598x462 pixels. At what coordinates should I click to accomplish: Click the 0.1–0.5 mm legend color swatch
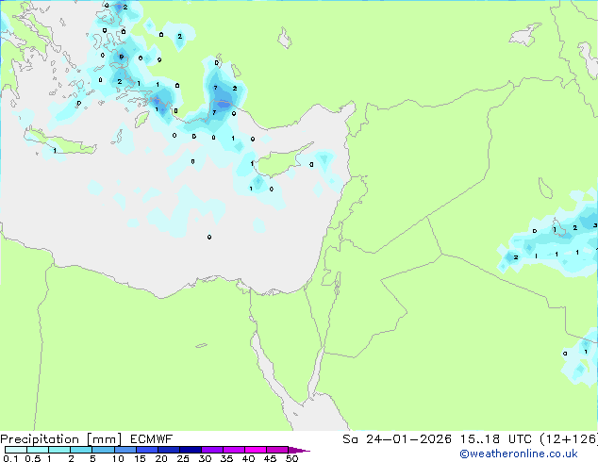(16, 450)
